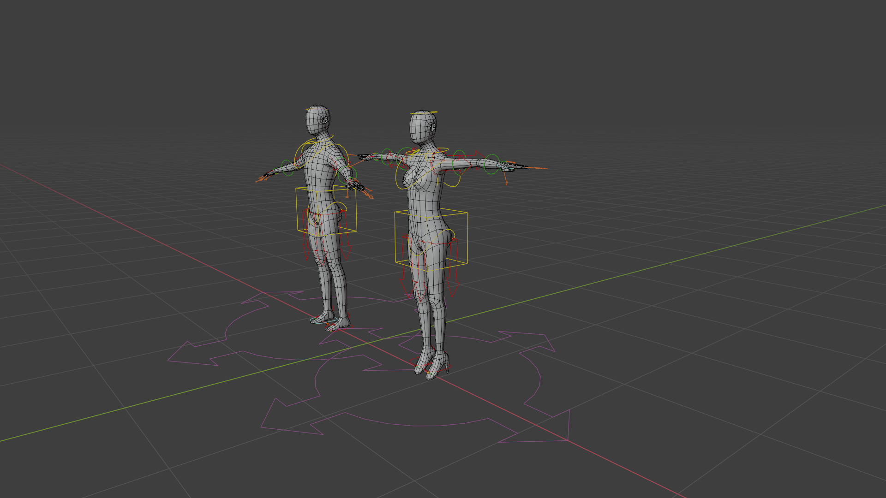Select the yellow head halo control on the female rig
Image resolution: width=886 pixels, height=498 pixels.
[424, 113]
